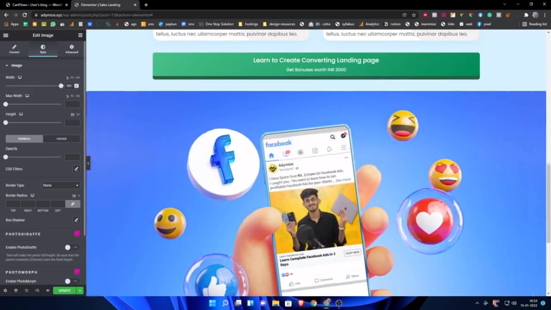
Task: Open the Border Type dropdown
Action: [x=61, y=185]
